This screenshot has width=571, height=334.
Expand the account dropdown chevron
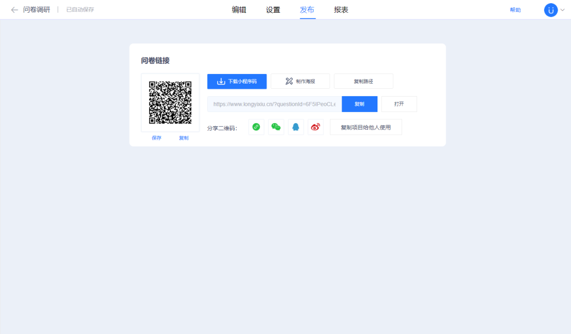563,10
